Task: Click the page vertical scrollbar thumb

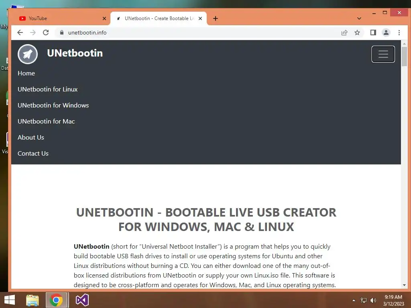Action: (404, 56)
